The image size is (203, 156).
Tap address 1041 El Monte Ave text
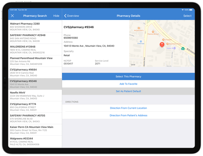point(89,46)
